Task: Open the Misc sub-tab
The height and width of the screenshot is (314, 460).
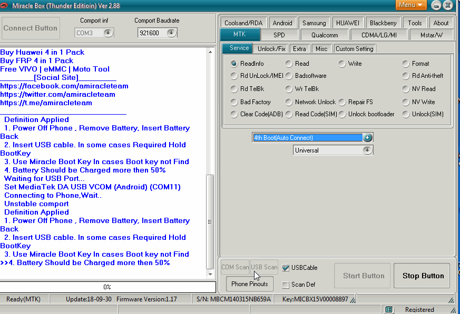Action: point(321,48)
